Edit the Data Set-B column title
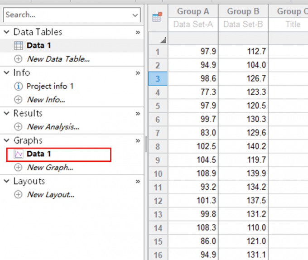Viewport: 308px width, 260px height. 243,24
